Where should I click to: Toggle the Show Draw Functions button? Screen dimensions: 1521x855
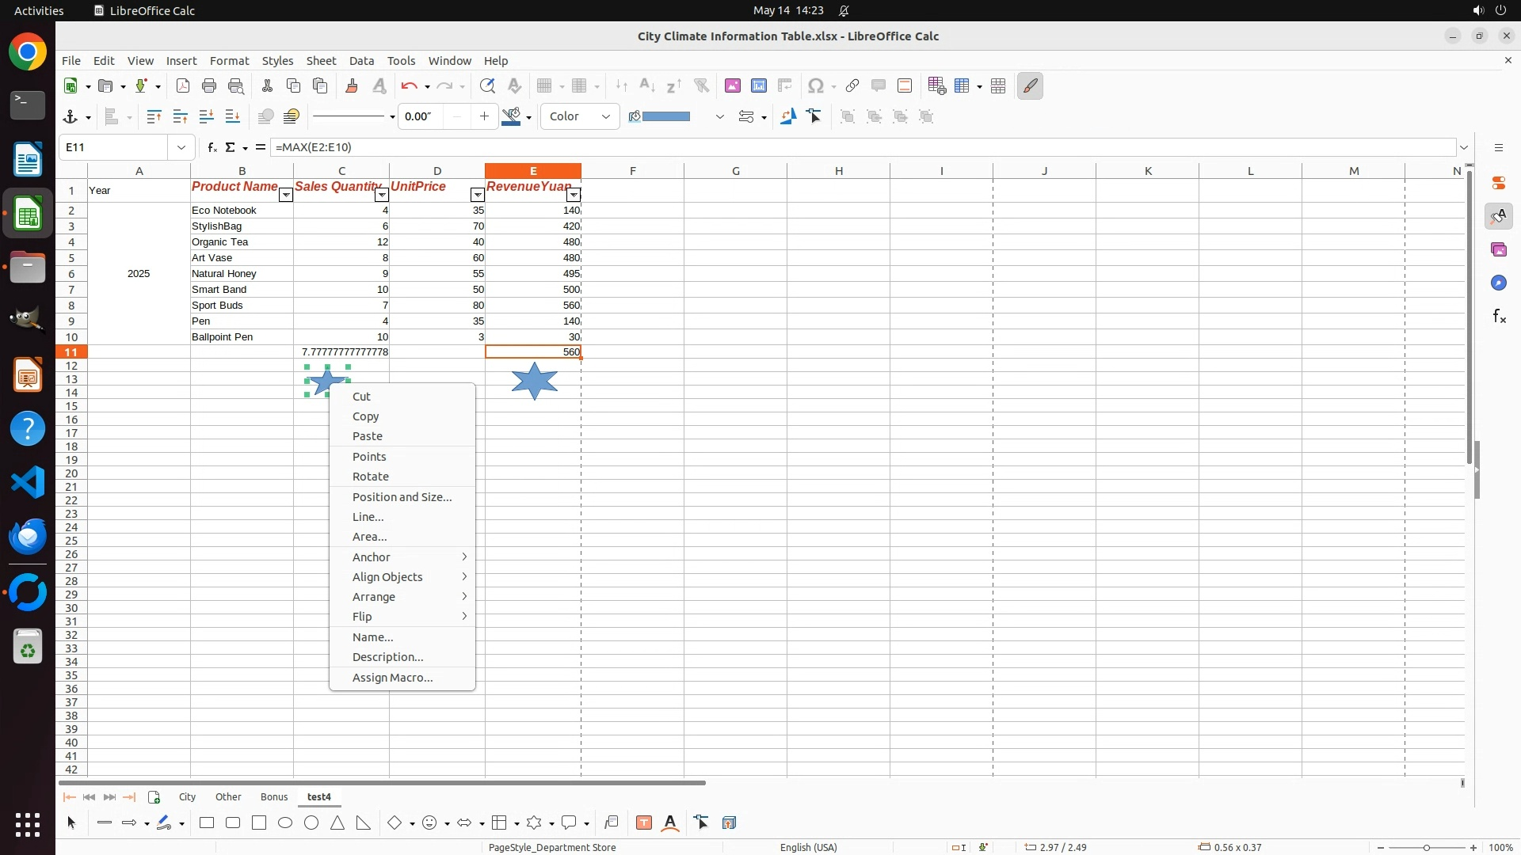1030,85
